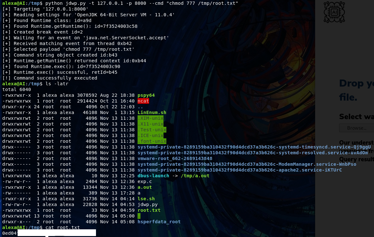374x237 pixels.
Task: Click 'Runtime.exec() successful, retId=b45' line
Action: click(x=60, y=72)
